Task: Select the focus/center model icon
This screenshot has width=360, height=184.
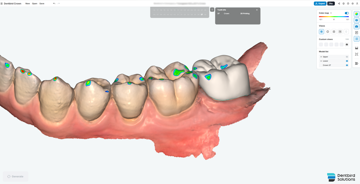Action: click(x=356, y=54)
